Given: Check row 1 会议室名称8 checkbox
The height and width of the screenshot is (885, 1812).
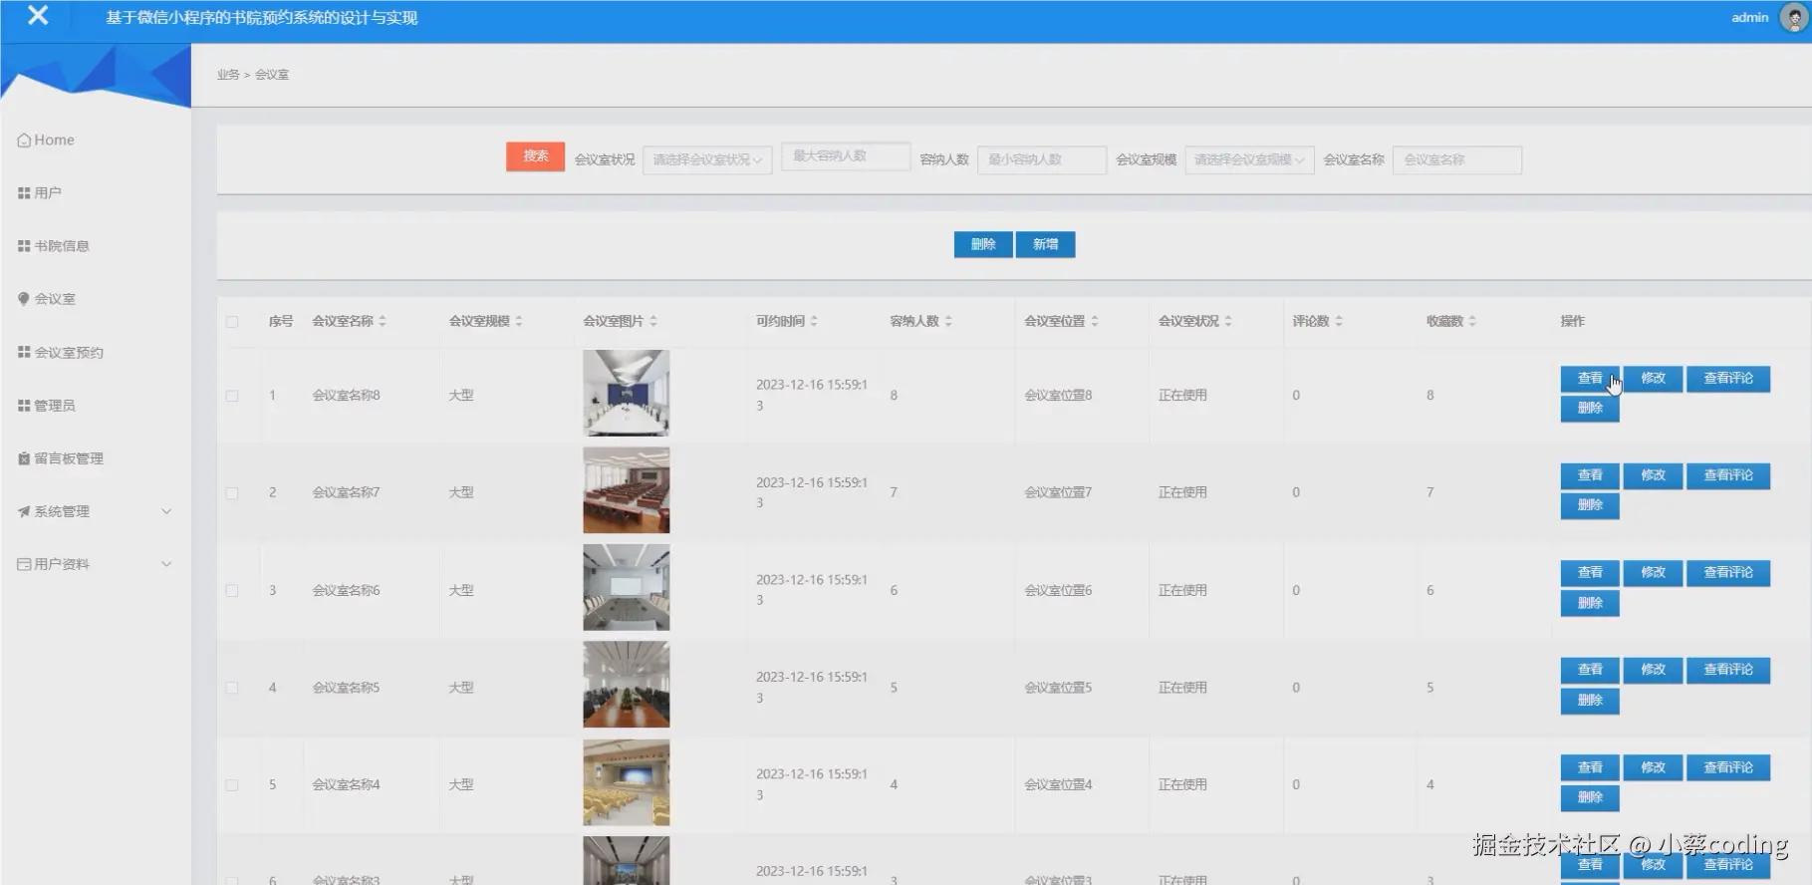Looking at the screenshot, I should [x=232, y=396].
